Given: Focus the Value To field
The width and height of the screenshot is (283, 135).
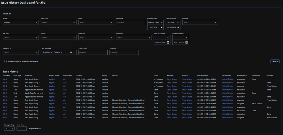Looking at the screenshot, I should point(124,52).
